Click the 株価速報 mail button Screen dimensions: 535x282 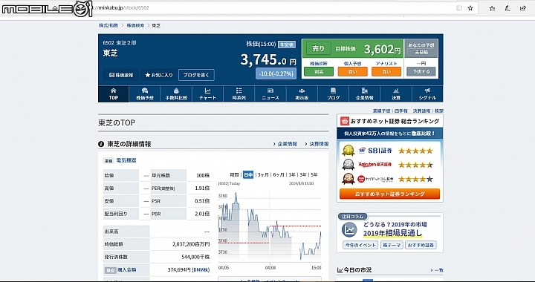coord(121,75)
